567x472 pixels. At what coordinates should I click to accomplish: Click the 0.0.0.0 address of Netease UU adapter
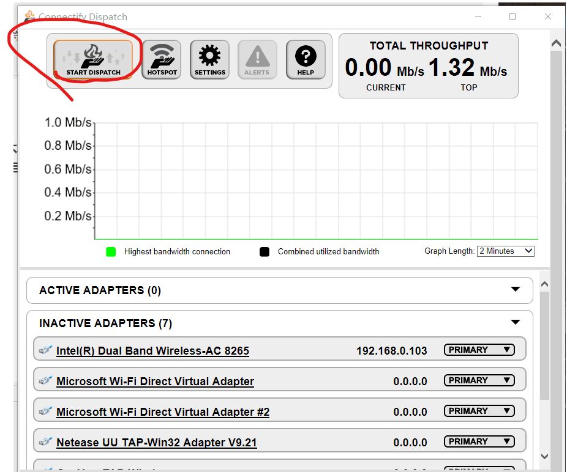tap(410, 443)
